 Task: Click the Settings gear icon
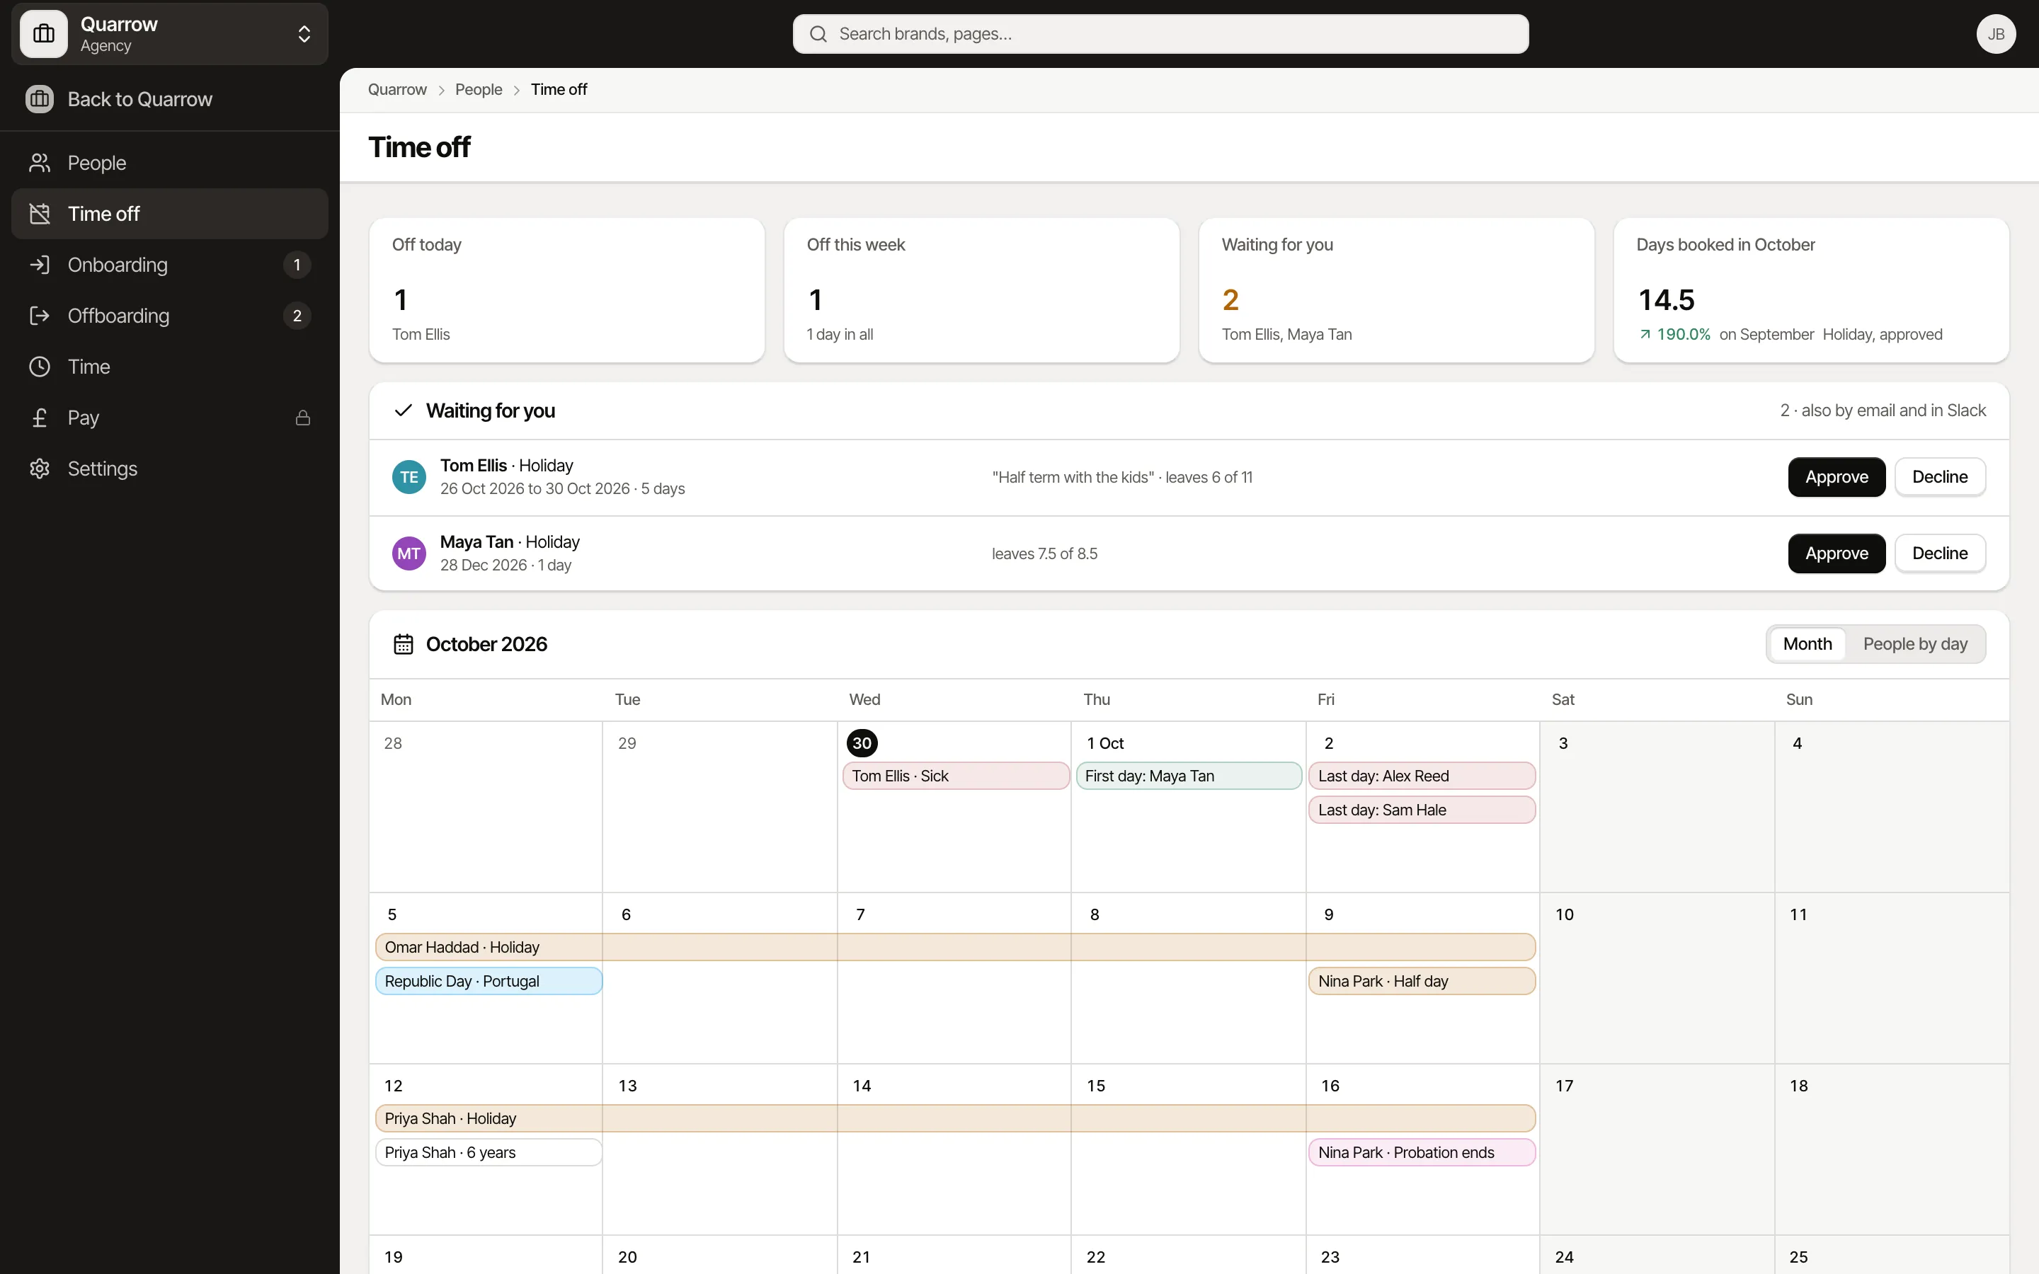point(40,469)
